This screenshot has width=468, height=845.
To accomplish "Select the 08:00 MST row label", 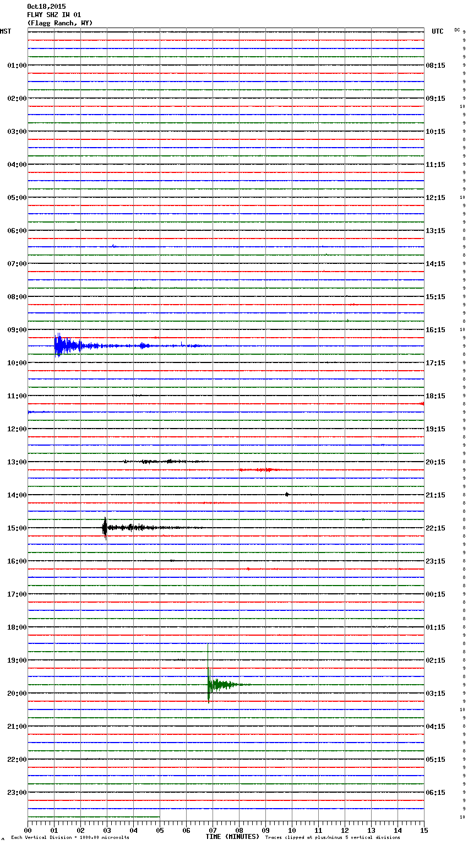I will [17, 297].
